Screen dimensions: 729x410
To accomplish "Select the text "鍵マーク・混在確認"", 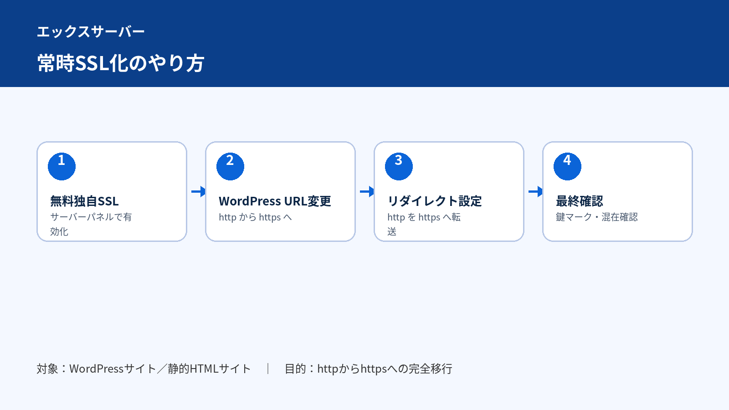I will [x=597, y=217].
